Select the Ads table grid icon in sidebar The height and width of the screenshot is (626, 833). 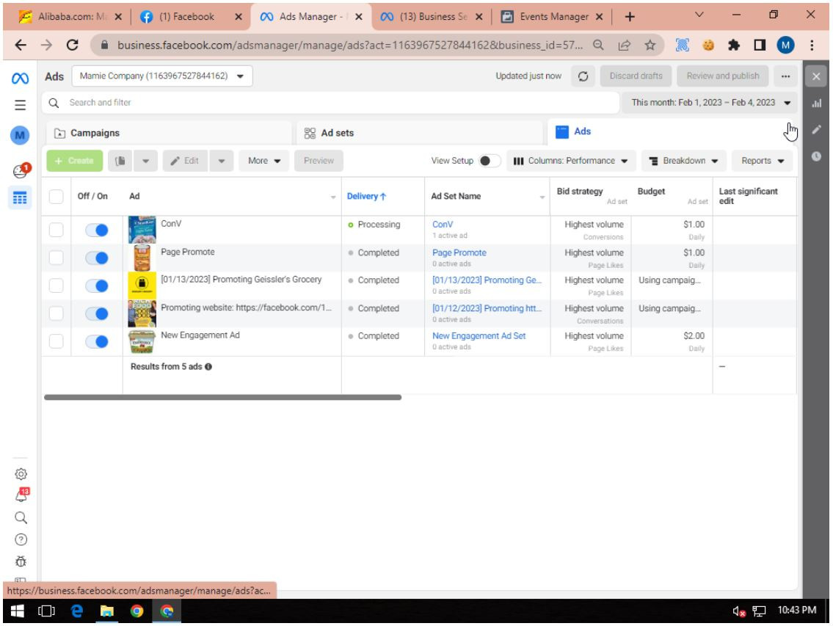pos(21,198)
